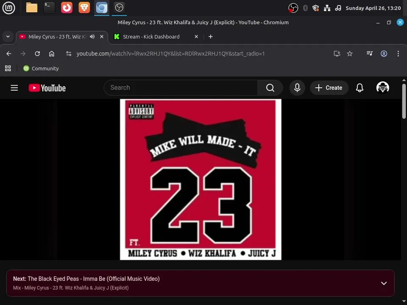This screenshot has height=305, width=407.
Task: Launch the Files folder from the panel
Action: point(32,8)
